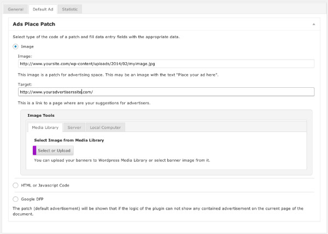The width and height of the screenshot is (328, 234).
Task: Select the Image radio button
Action: 15,47
